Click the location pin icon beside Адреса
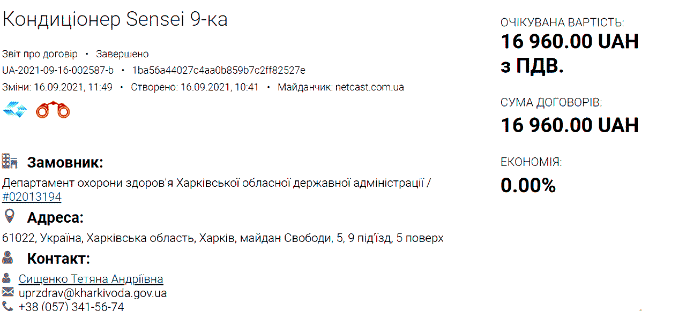Image resolution: width=686 pixels, height=311 pixels. pos(9,217)
